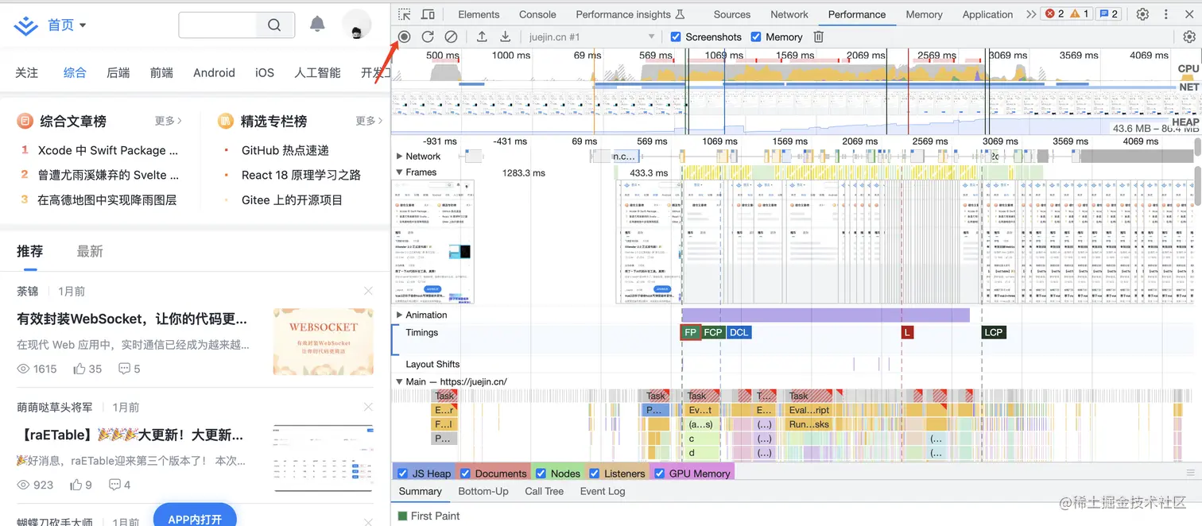This screenshot has width=1202, height=526.
Task: Open article 有效封装WebSocket
Action: [132, 319]
